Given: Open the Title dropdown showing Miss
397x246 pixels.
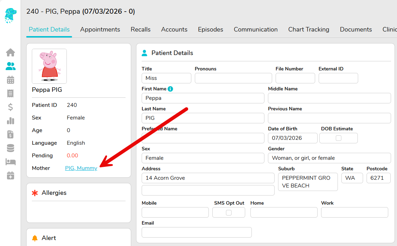Looking at the screenshot, I should click(166, 78).
